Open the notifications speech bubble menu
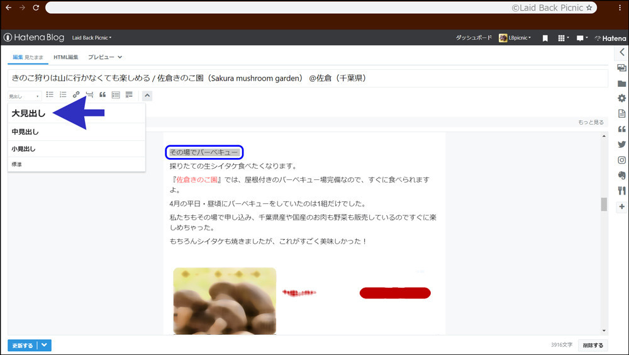 coord(582,38)
